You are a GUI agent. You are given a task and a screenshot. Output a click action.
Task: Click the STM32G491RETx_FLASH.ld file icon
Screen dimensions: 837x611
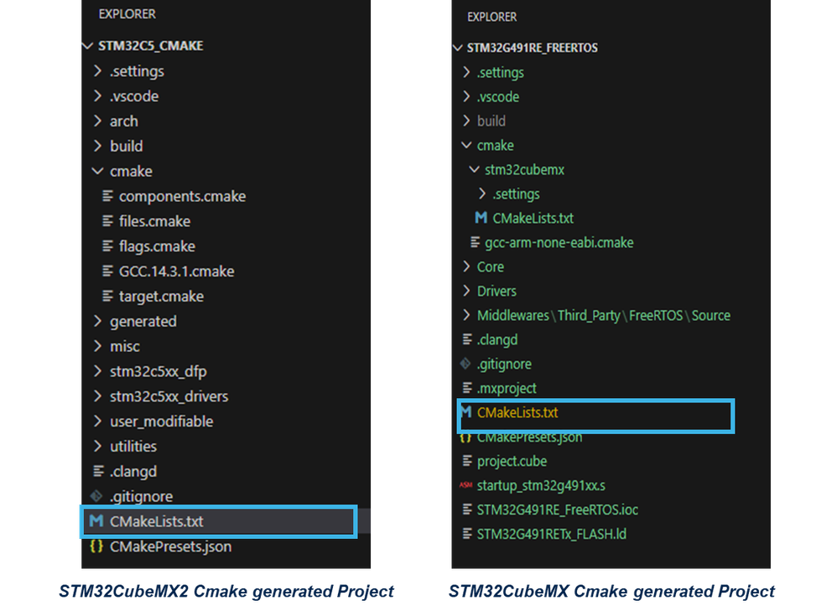tap(467, 534)
